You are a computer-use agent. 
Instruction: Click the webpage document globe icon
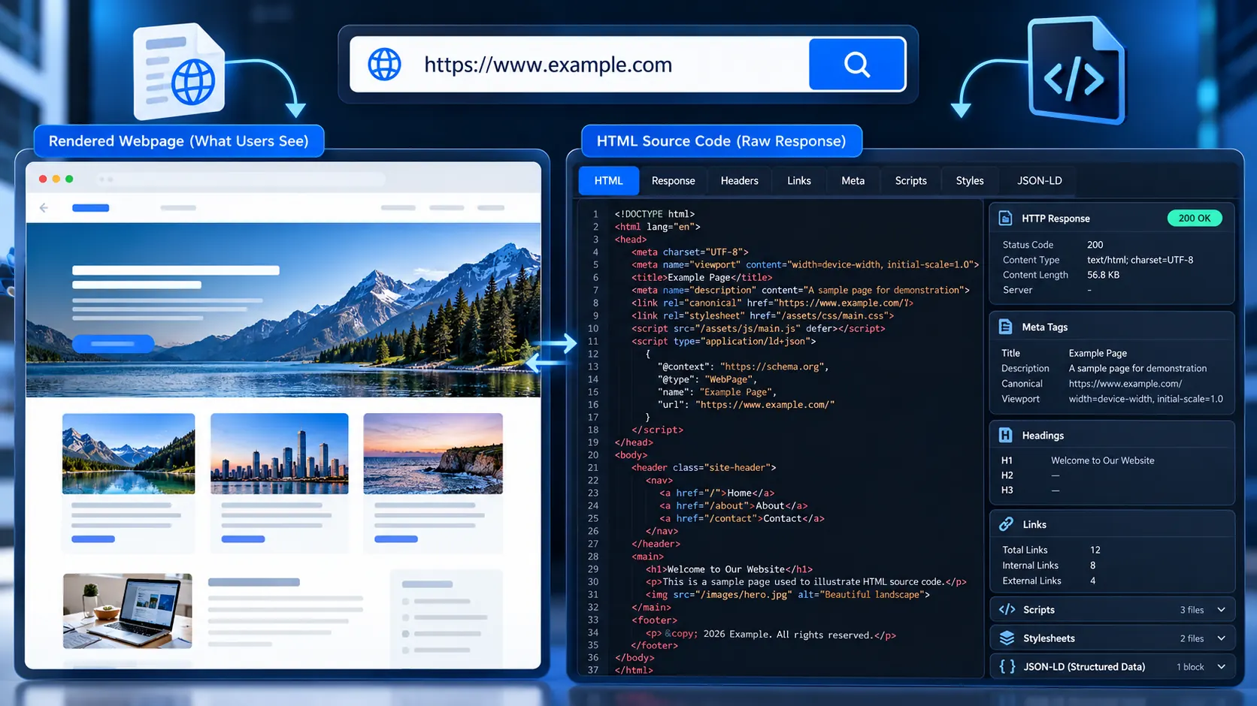click(x=180, y=71)
